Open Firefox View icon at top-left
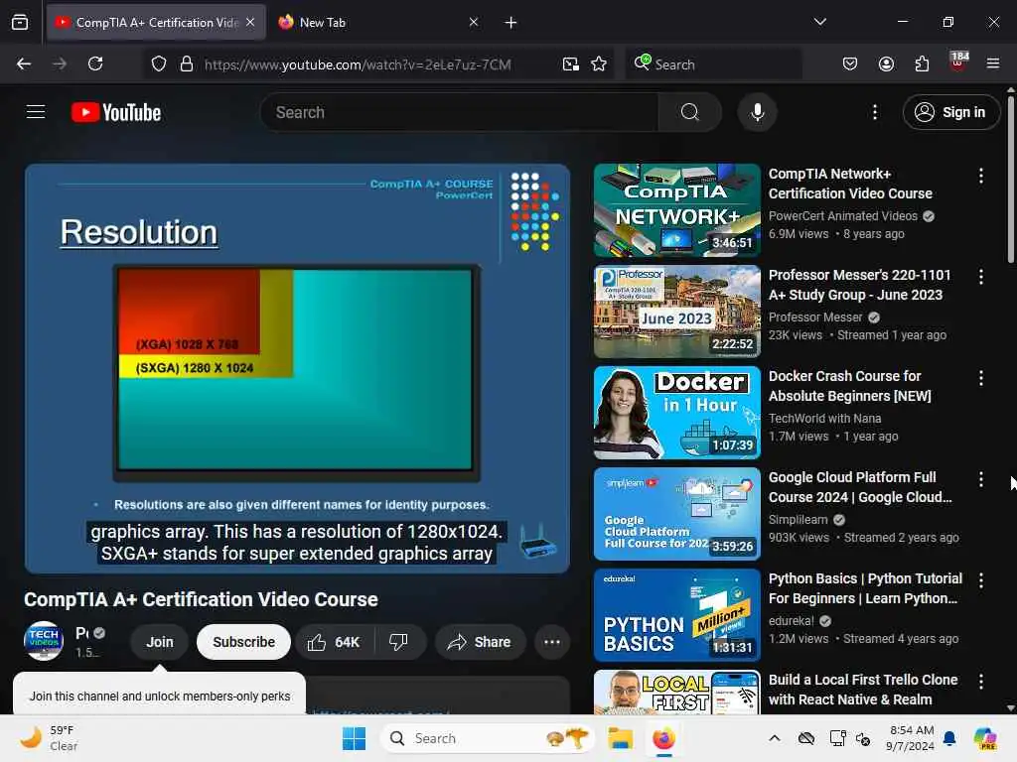This screenshot has width=1017, height=762. [20, 22]
